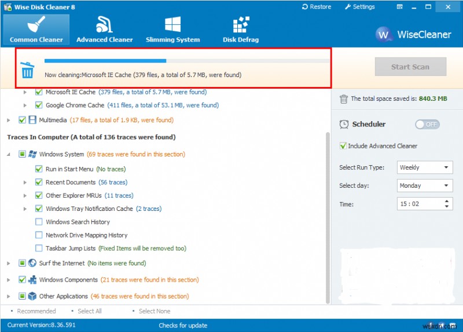Click the Select None link

[x=155, y=311]
